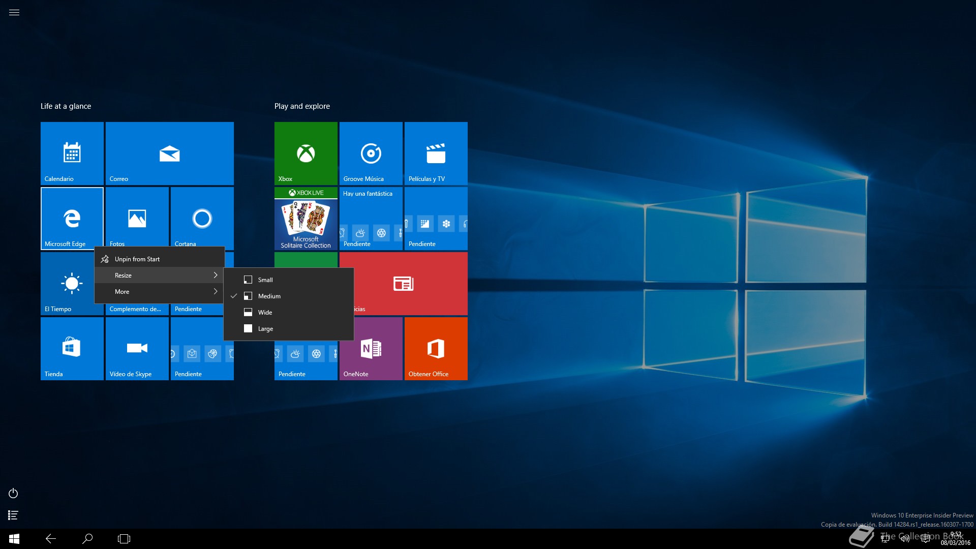
Task: Click the network icon in system tray
Action: coord(885,539)
